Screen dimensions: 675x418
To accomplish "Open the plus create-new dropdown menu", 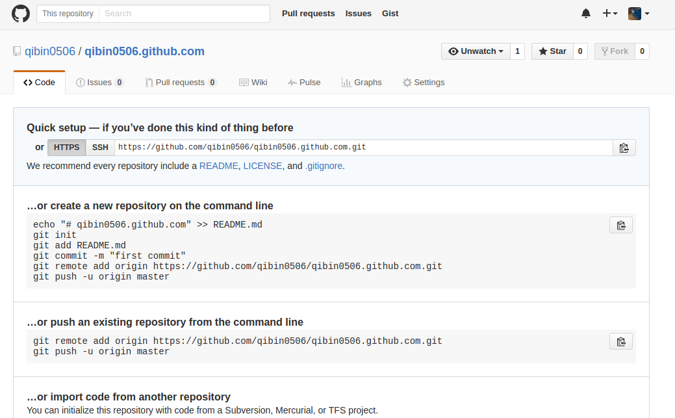I will pyautogui.click(x=610, y=14).
